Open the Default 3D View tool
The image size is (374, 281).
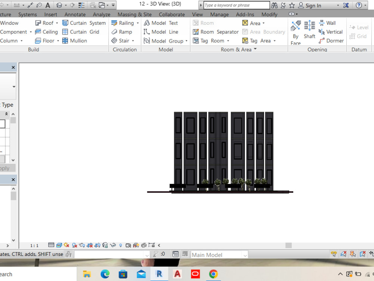pos(59,4)
